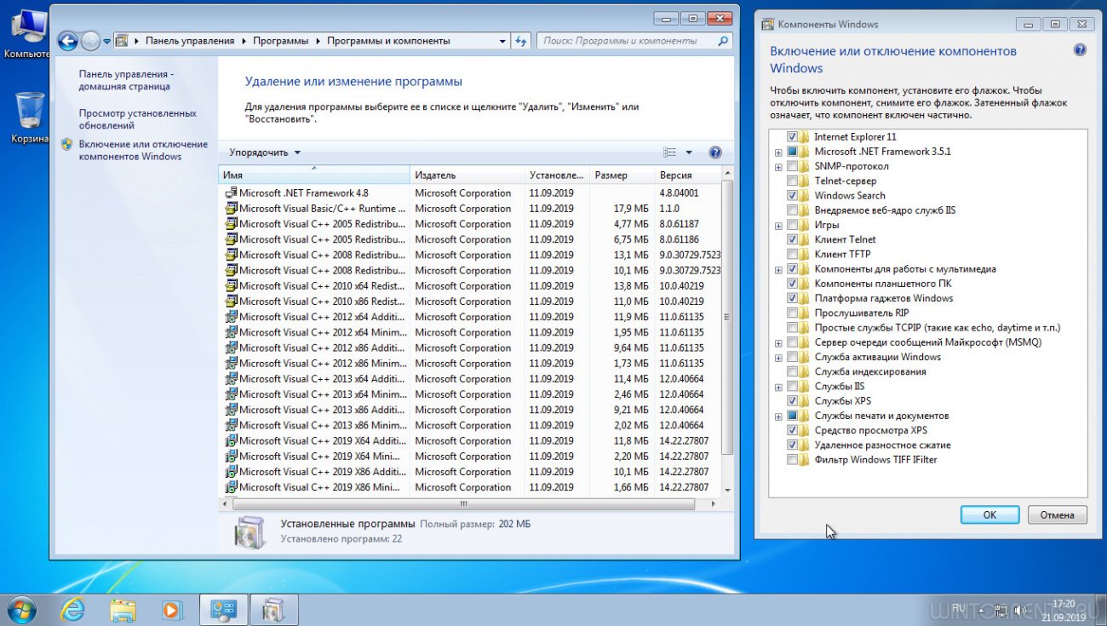This screenshot has width=1107, height=626.
Task: Click the Отмена button
Action: tap(1058, 514)
